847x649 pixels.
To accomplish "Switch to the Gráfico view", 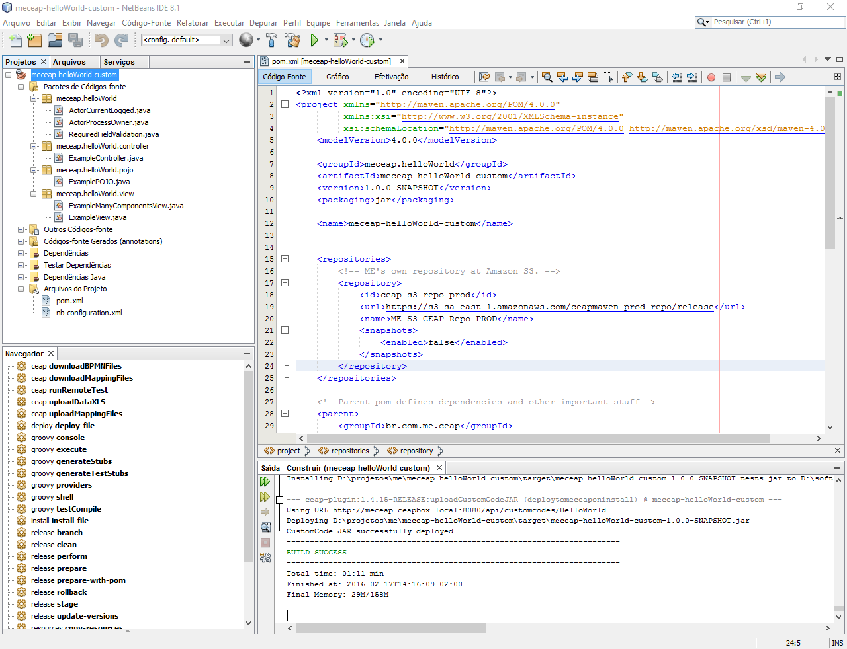I will 337,77.
